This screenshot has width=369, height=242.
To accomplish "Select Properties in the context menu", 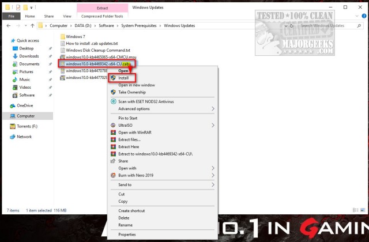I will click(x=127, y=235).
